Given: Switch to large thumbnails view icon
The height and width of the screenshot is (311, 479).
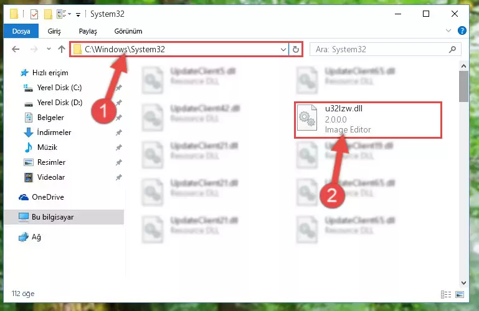Looking at the screenshot, I should [x=460, y=294].
